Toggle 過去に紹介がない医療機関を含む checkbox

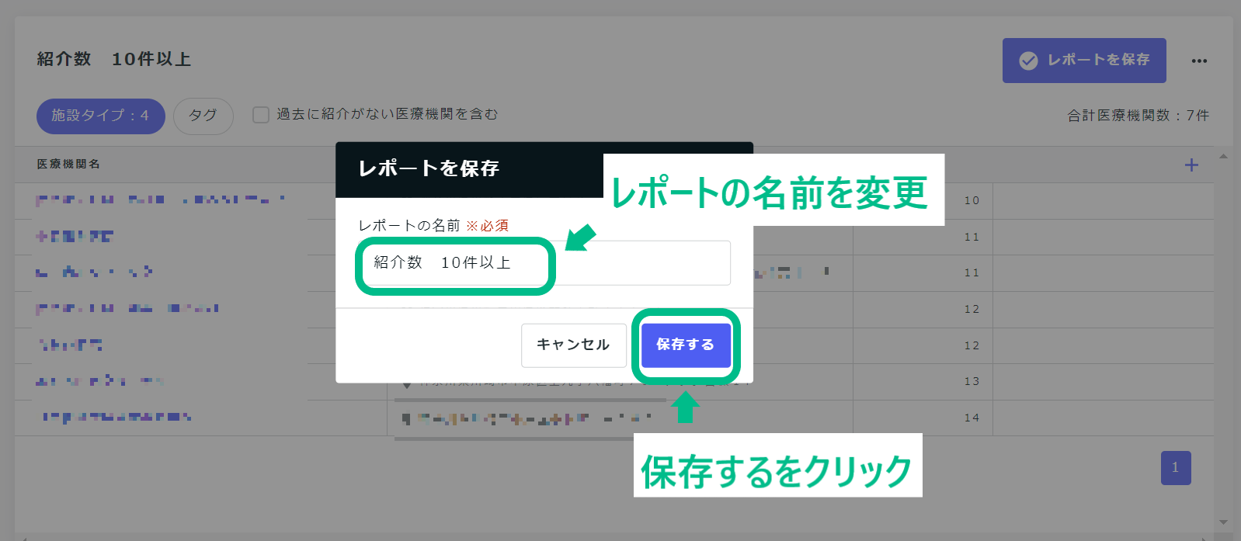261,115
